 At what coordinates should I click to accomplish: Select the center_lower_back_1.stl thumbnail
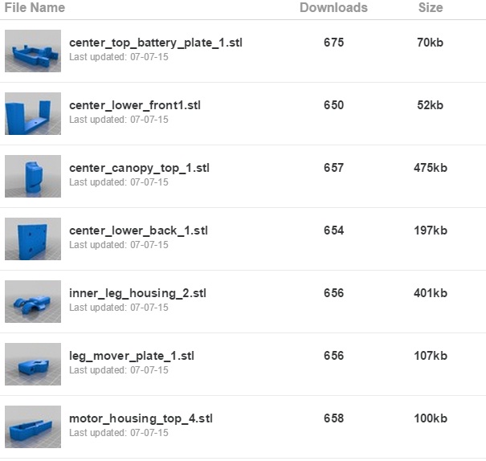click(x=33, y=239)
